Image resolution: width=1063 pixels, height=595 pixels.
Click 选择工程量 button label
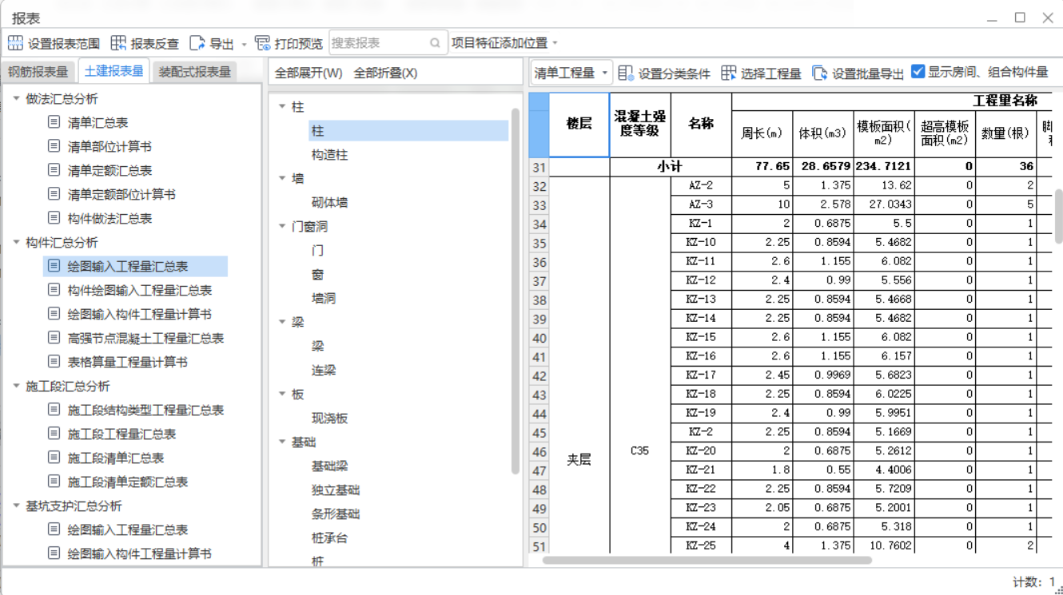pos(771,73)
